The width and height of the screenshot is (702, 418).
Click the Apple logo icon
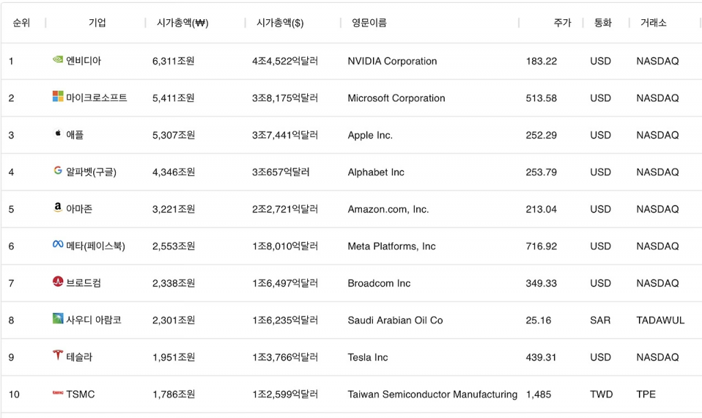58,134
